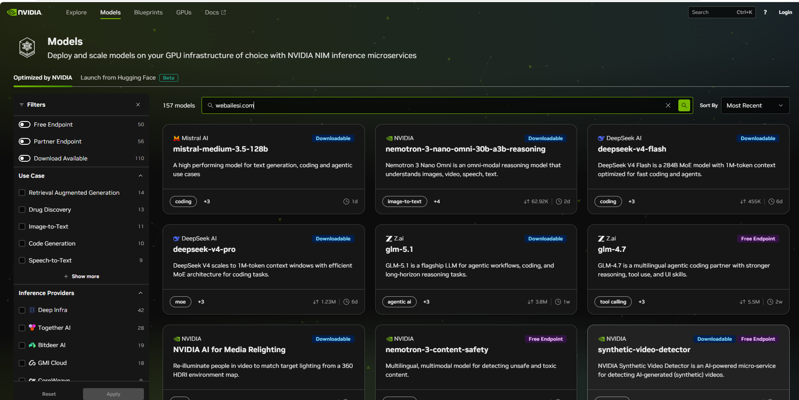Expand the +3 tags on mistral-medium-3.5-128b
The height and width of the screenshot is (400, 799).
[207, 201]
